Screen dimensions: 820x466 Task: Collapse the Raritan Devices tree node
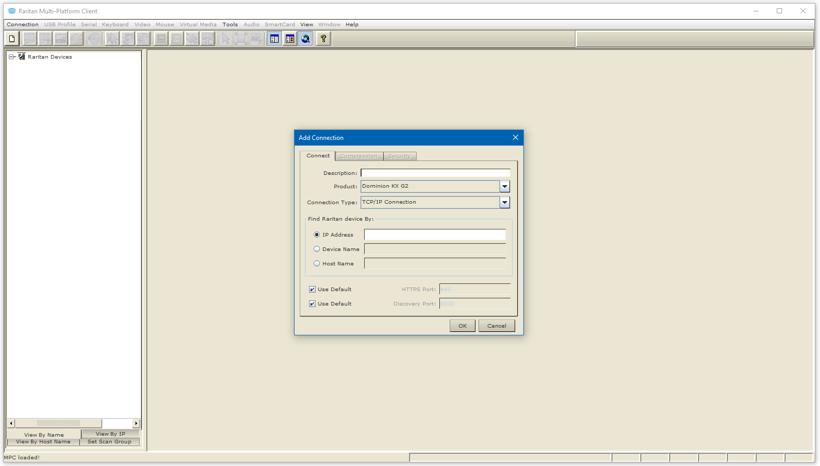point(11,57)
